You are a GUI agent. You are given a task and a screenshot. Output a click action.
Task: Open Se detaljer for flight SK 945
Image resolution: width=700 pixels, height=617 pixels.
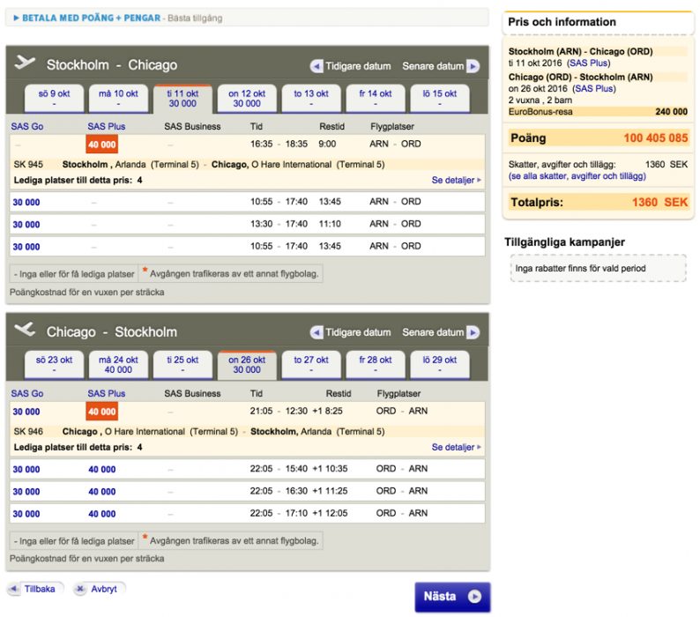pyautogui.click(x=456, y=180)
